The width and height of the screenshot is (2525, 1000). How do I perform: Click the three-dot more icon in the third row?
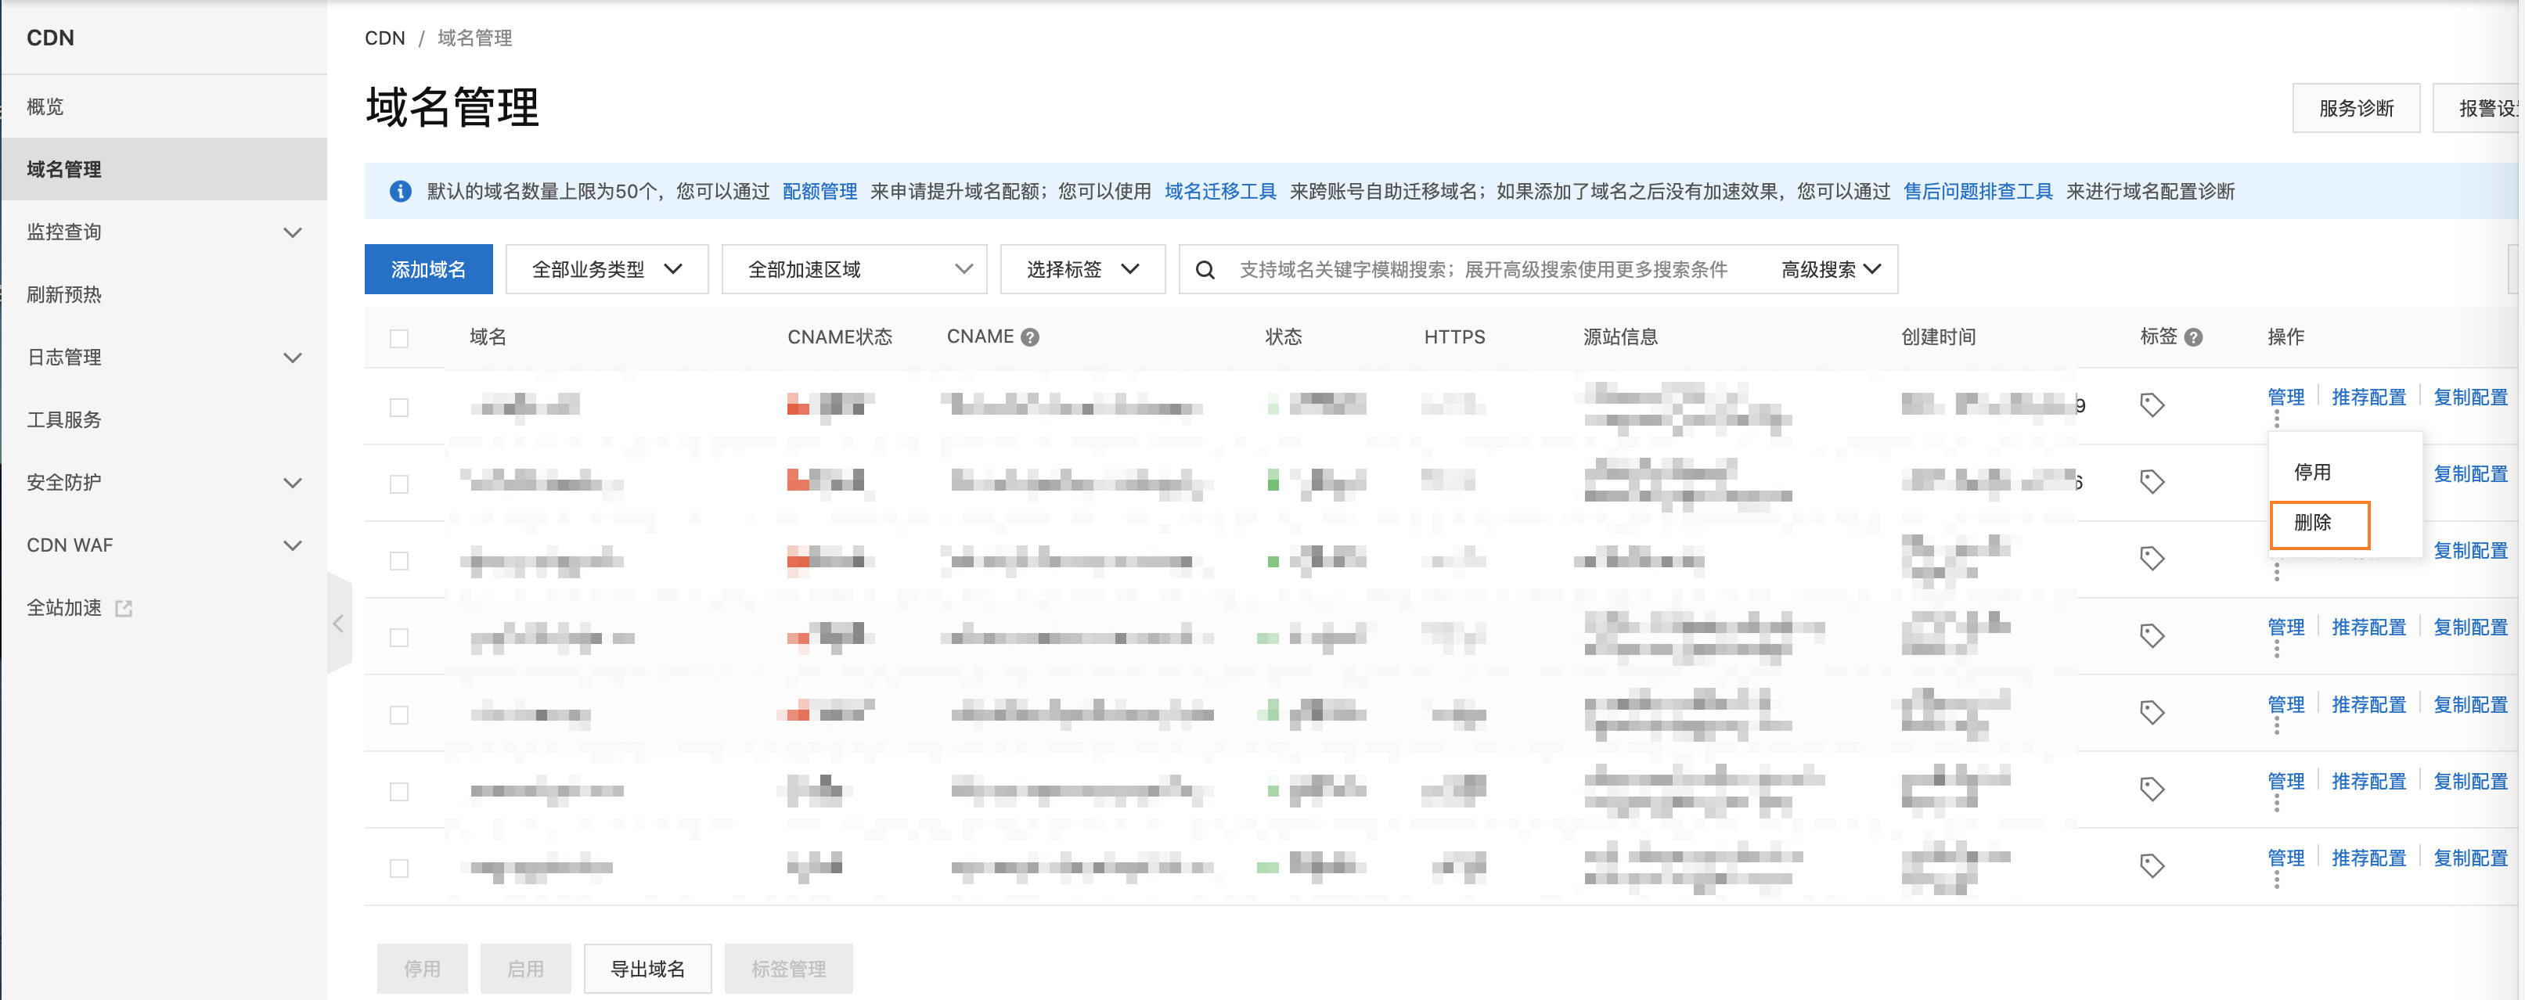tap(2276, 573)
